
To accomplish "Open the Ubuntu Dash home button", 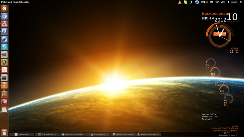I will (4, 8).
